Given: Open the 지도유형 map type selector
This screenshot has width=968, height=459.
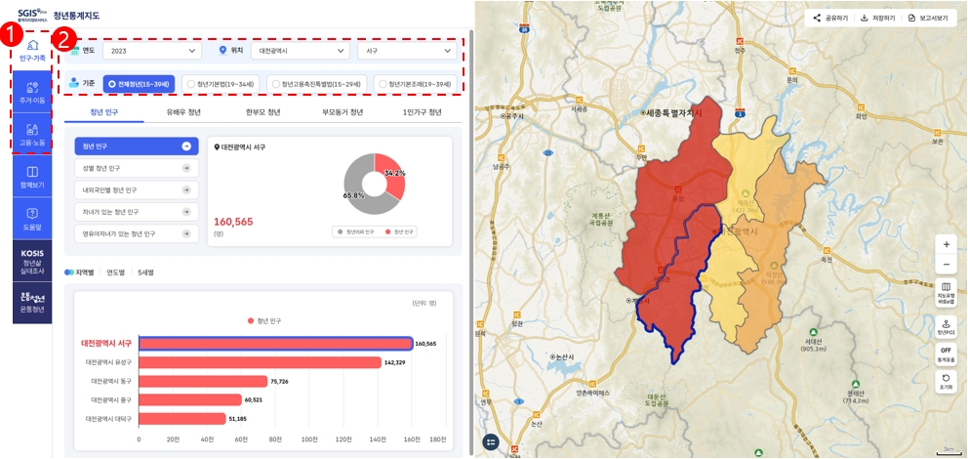Looking at the screenshot, I should [946, 291].
